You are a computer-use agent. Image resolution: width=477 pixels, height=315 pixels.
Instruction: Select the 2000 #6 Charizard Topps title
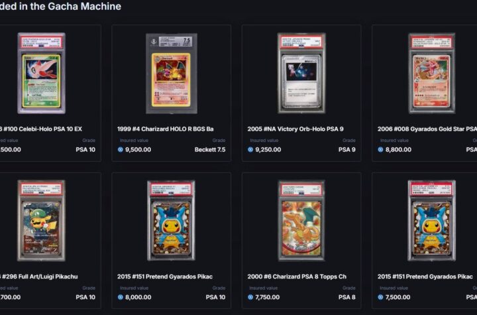297,277
